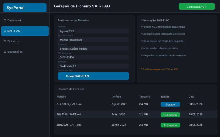Select file JUN2026_SAFT.xml

[69, 125]
